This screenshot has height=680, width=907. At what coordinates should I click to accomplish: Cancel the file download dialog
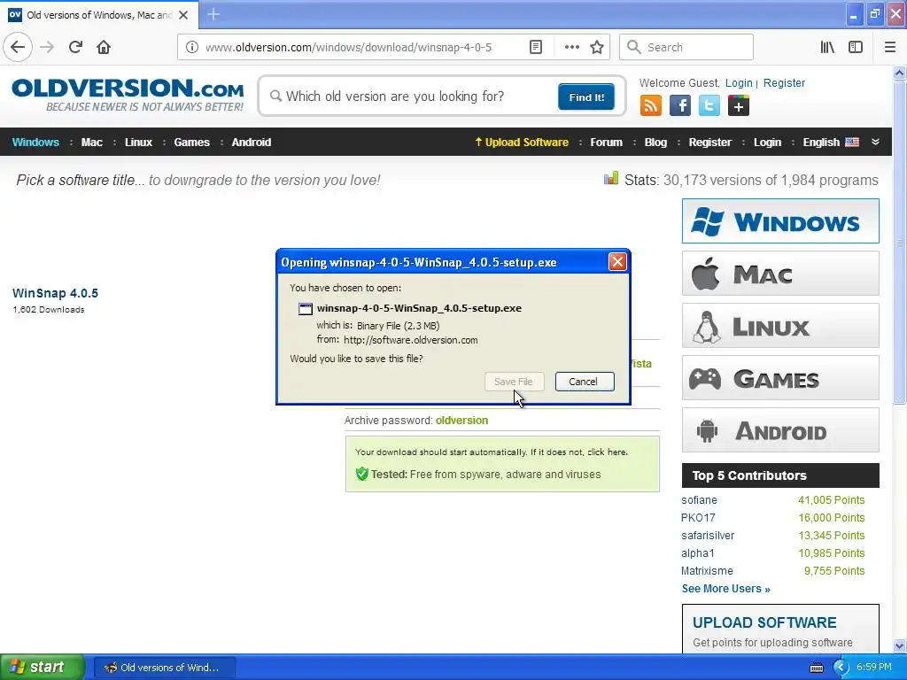click(x=585, y=382)
